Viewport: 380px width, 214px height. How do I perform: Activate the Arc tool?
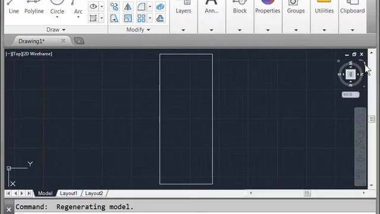(78, 7)
